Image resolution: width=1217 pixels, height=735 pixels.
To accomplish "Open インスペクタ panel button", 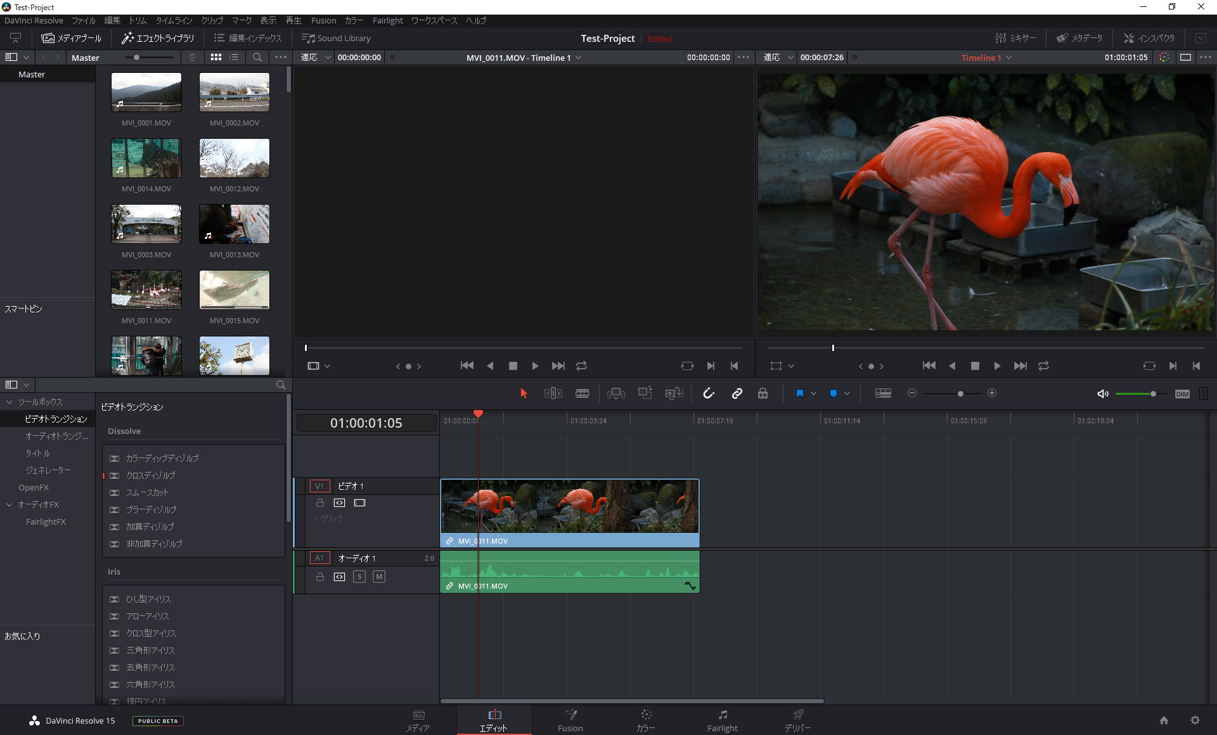I will tap(1149, 38).
